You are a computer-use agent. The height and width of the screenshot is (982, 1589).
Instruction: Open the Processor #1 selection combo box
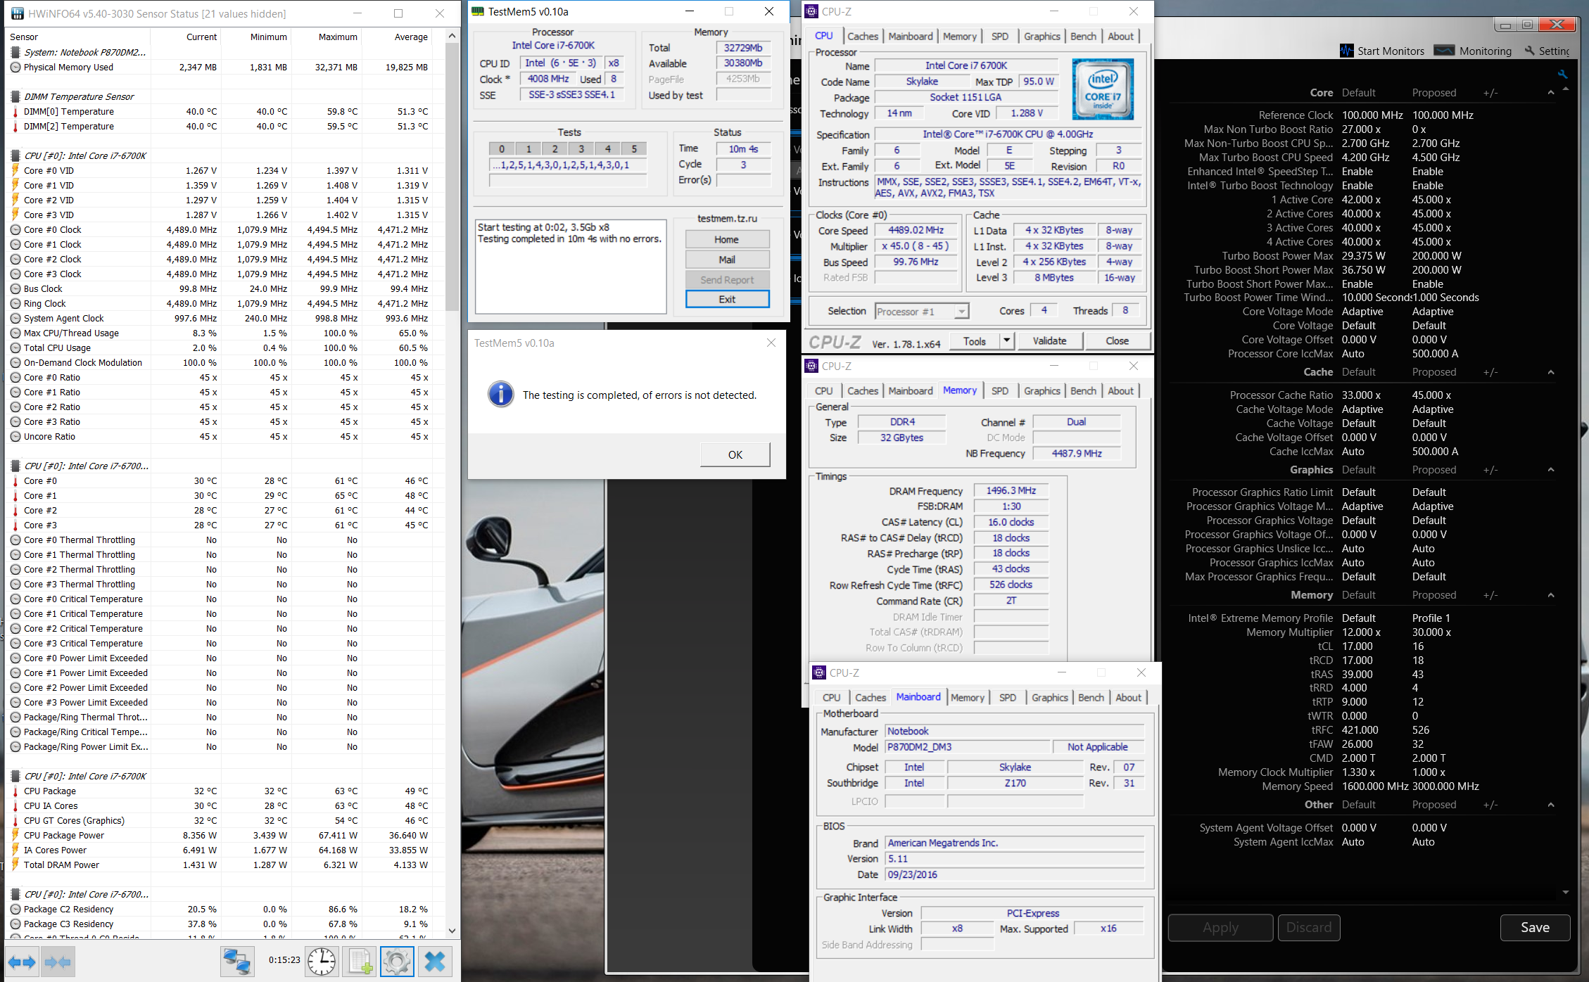tap(923, 312)
